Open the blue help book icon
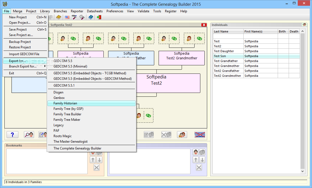Viewport: 312px width, 188px height. (x=91, y=17)
